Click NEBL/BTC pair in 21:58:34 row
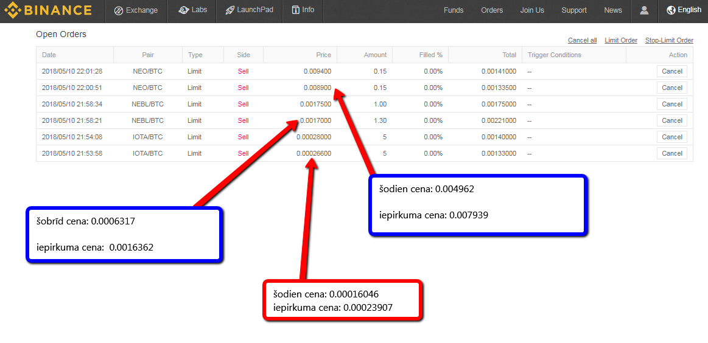Viewport: 708px width, 343px height. point(148,104)
